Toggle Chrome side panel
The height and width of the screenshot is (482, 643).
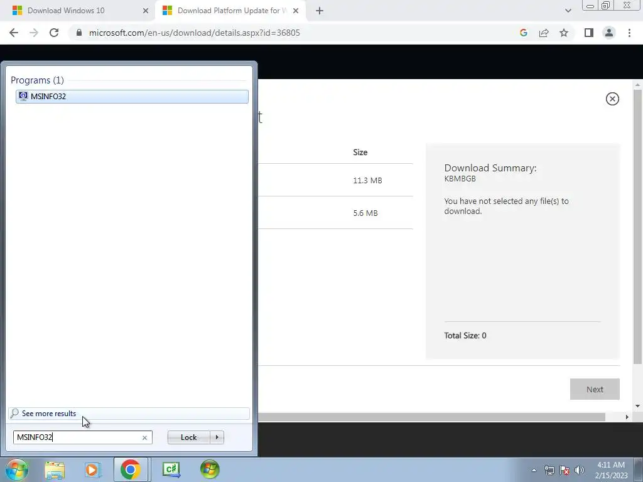(x=589, y=33)
